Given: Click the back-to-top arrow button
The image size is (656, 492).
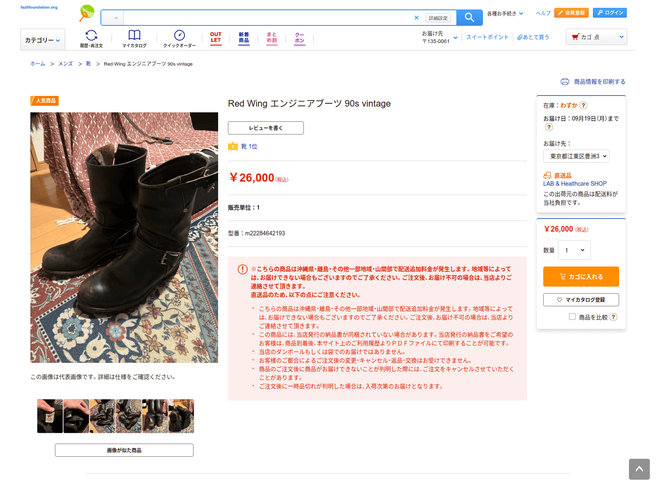Looking at the screenshot, I should [639, 469].
